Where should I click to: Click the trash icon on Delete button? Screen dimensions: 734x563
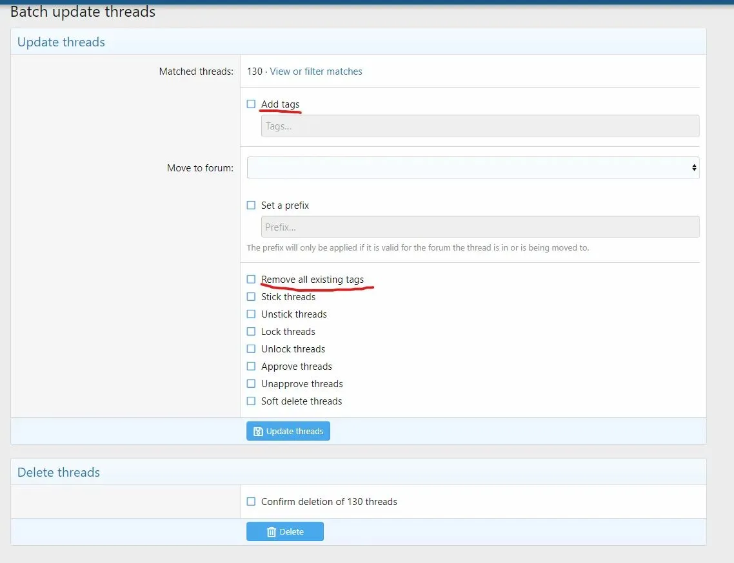[272, 532]
